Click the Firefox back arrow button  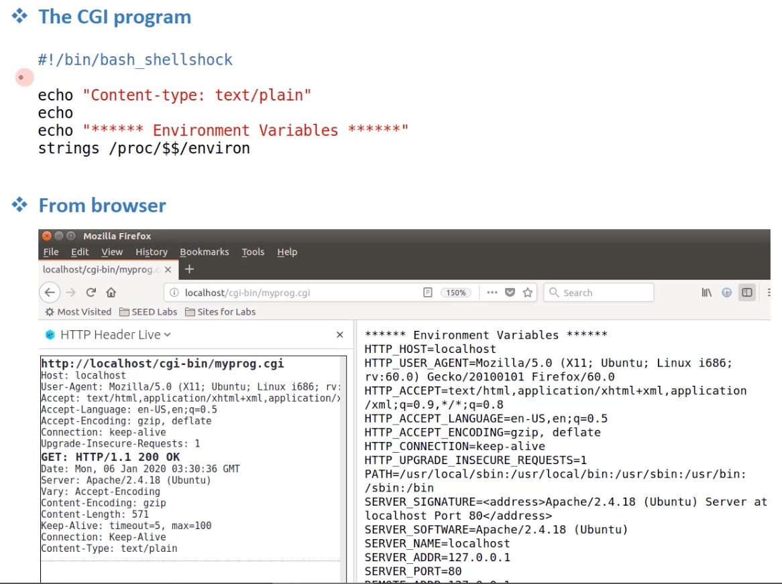pos(50,293)
